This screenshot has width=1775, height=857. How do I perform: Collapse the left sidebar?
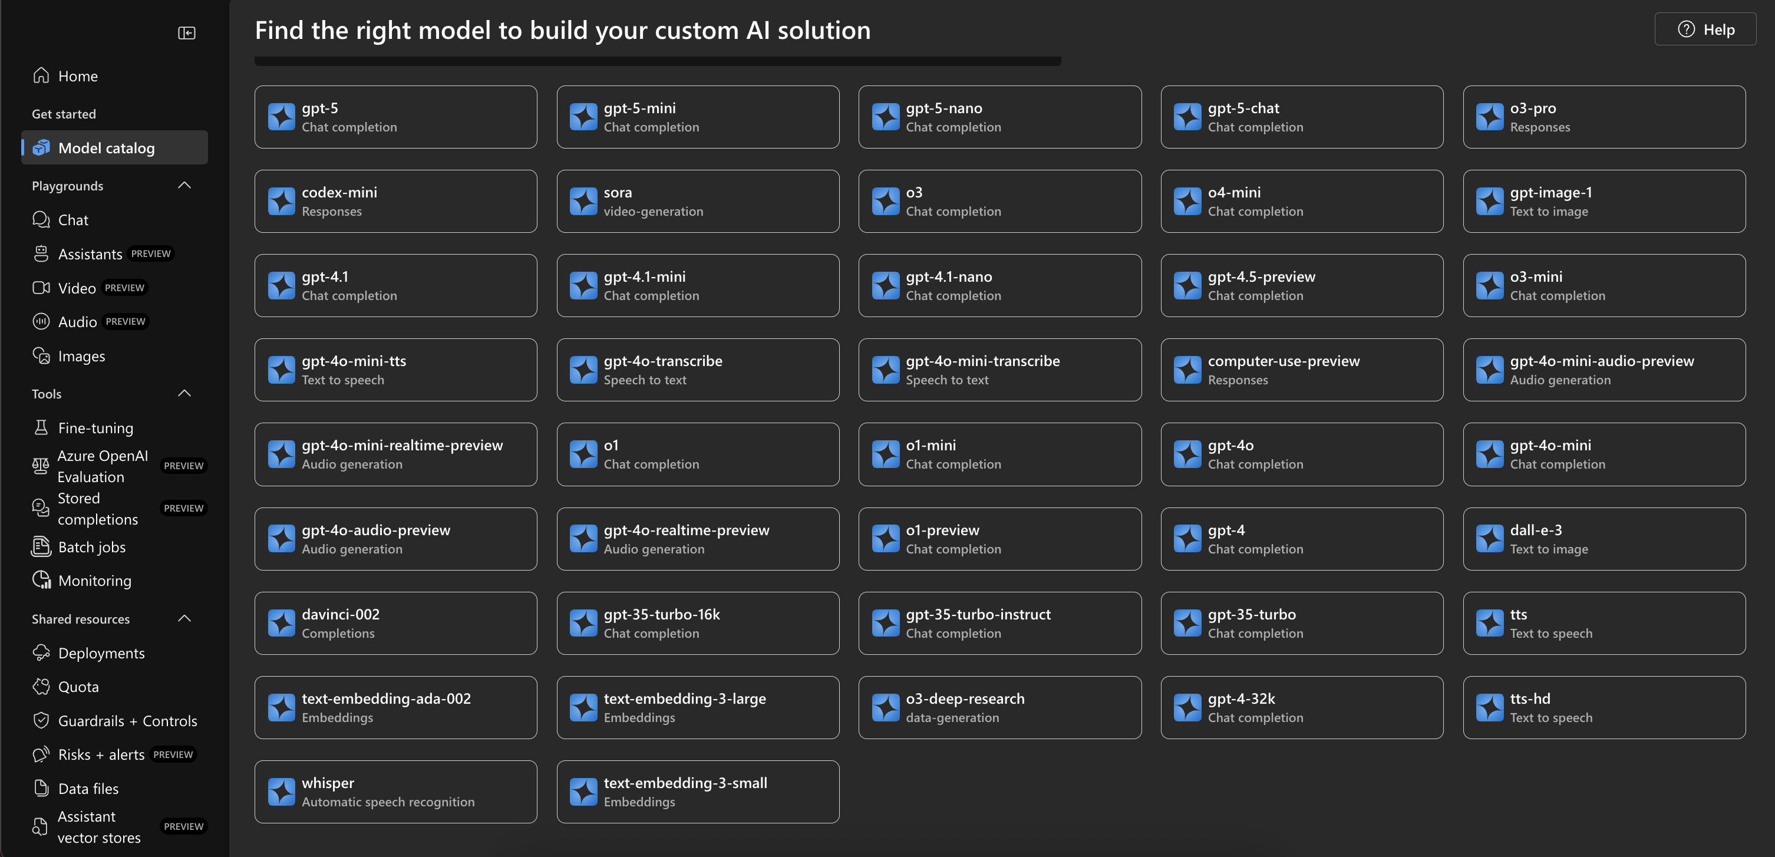pyautogui.click(x=186, y=32)
